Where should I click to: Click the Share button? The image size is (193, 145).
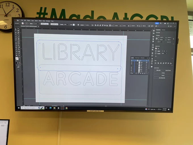pos(157,23)
